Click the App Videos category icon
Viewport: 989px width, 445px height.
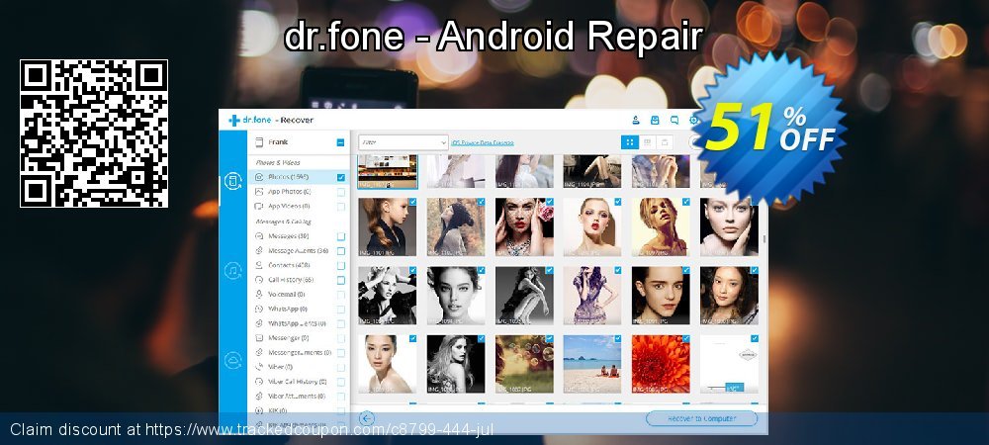[258, 206]
